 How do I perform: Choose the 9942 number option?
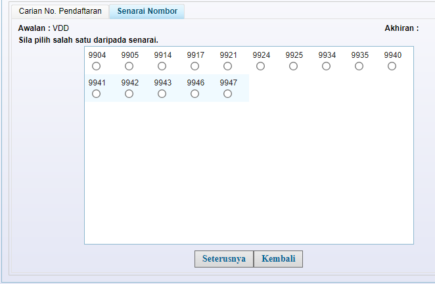click(x=129, y=94)
